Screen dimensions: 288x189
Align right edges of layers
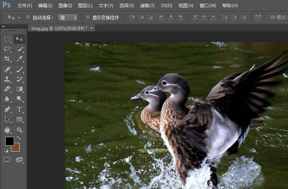[180, 18]
